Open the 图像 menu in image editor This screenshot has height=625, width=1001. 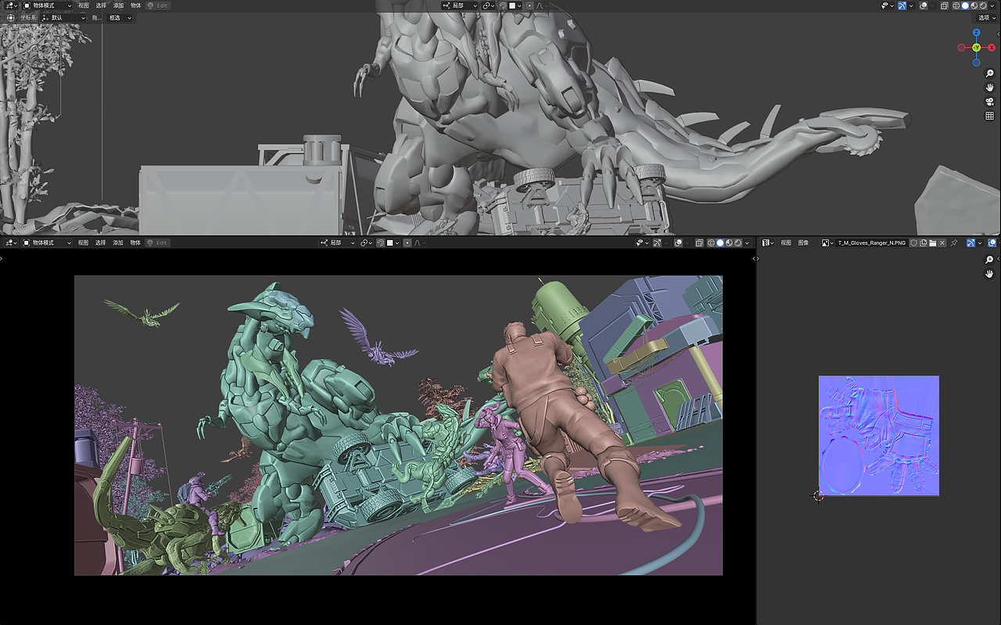click(x=803, y=242)
